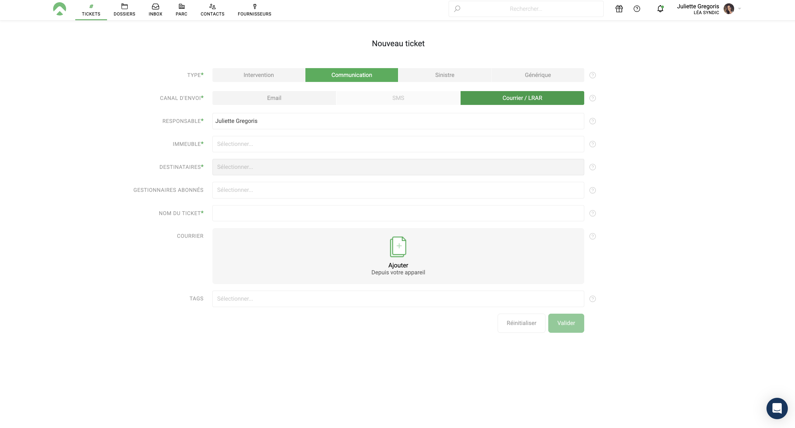This screenshot has width=795, height=428.
Task: Click help icon next to Type row
Action: pyautogui.click(x=592, y=75)
